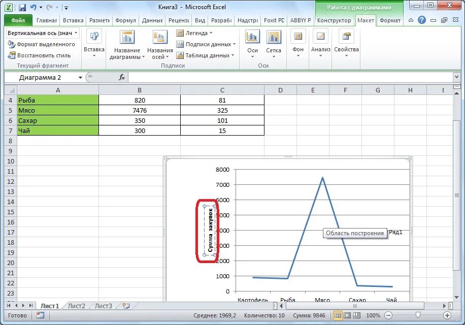Select the Лист1 sheet tab
465x325 pixels.
pos(50,306)
